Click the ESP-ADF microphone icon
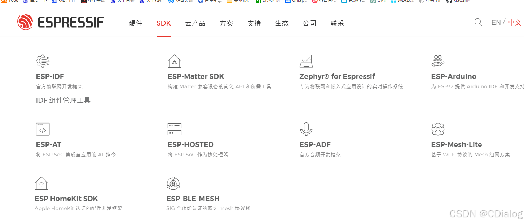 click(x=306, y=129)
